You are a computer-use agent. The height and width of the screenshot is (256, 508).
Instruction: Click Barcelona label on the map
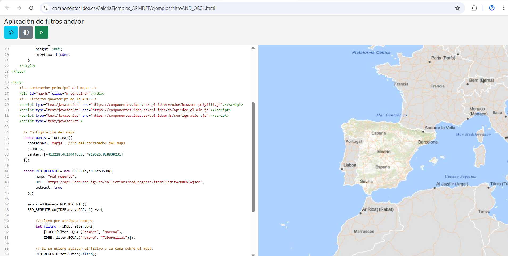[x=428, y=142]
